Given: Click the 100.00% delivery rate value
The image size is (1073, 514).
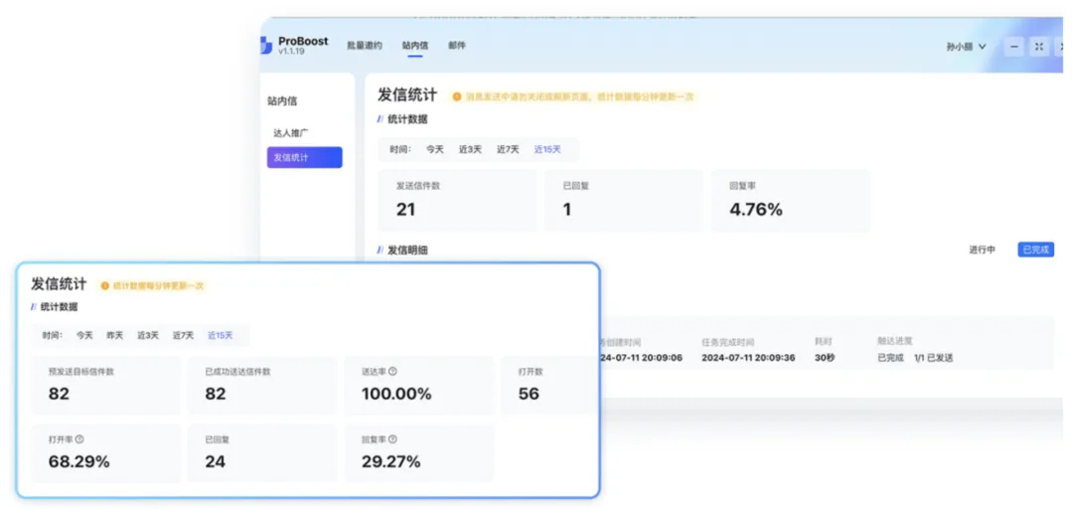Looking at the screenshot, I should pyautogui.click(x=396, y=394).
